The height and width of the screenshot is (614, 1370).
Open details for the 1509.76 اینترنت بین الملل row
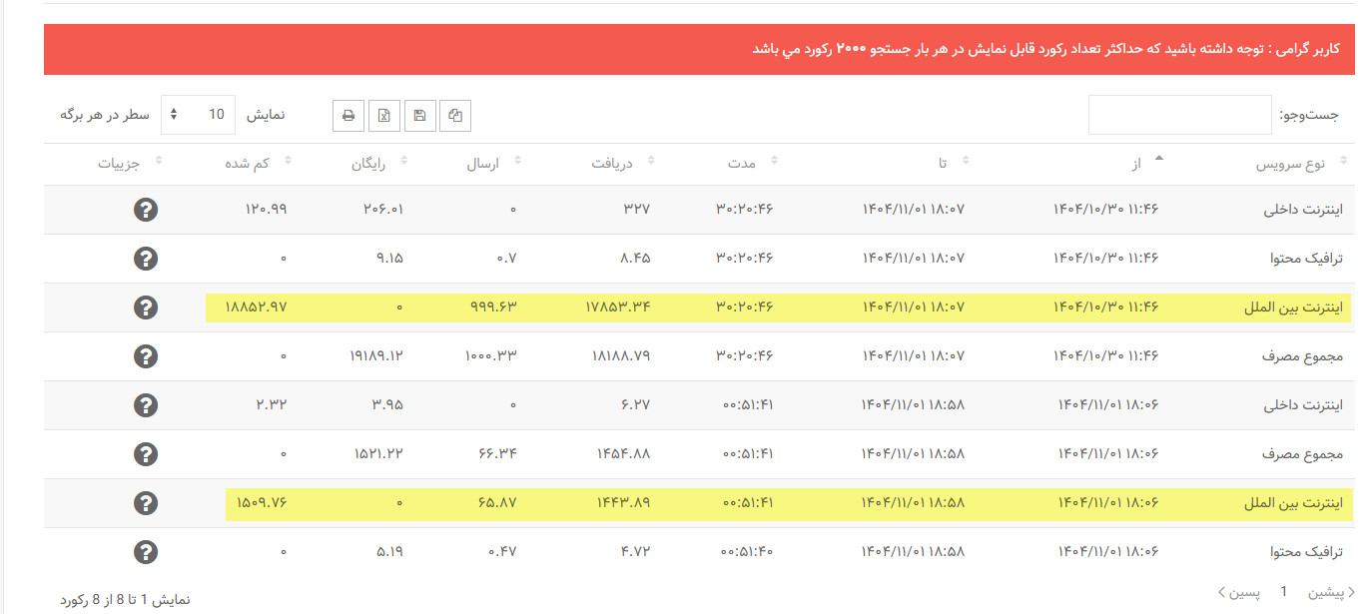[146, 503]
